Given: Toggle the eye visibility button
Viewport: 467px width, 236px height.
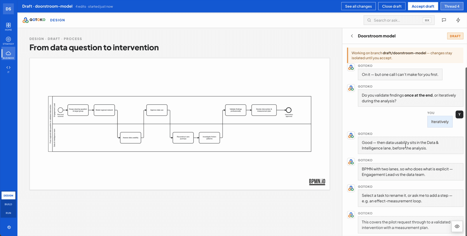Looking at the screenshot, I should coord(457,226).
